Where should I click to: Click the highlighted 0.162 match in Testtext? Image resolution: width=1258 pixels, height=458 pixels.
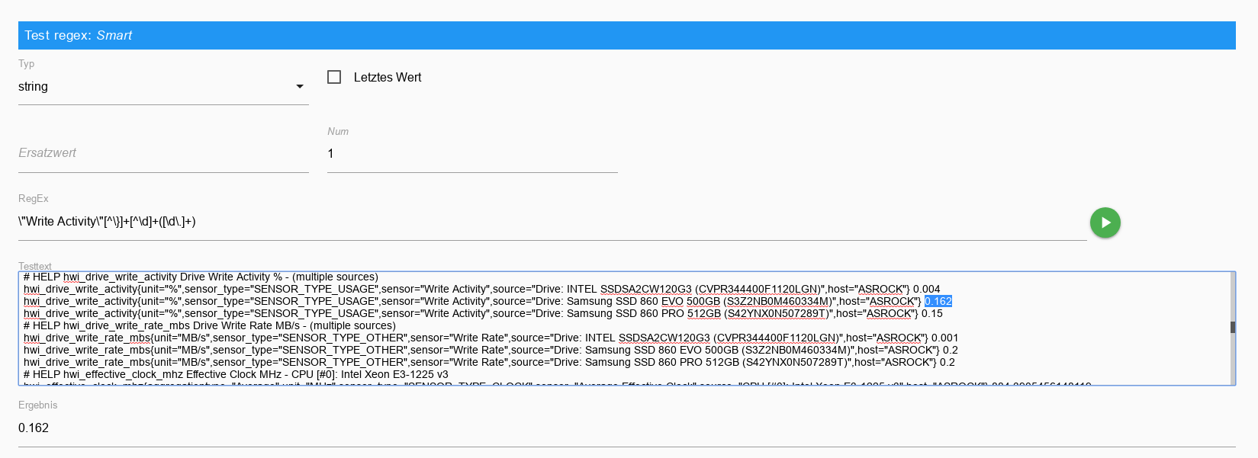coord(938,301)
